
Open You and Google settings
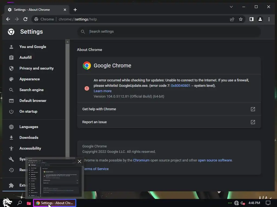(33, 47)
